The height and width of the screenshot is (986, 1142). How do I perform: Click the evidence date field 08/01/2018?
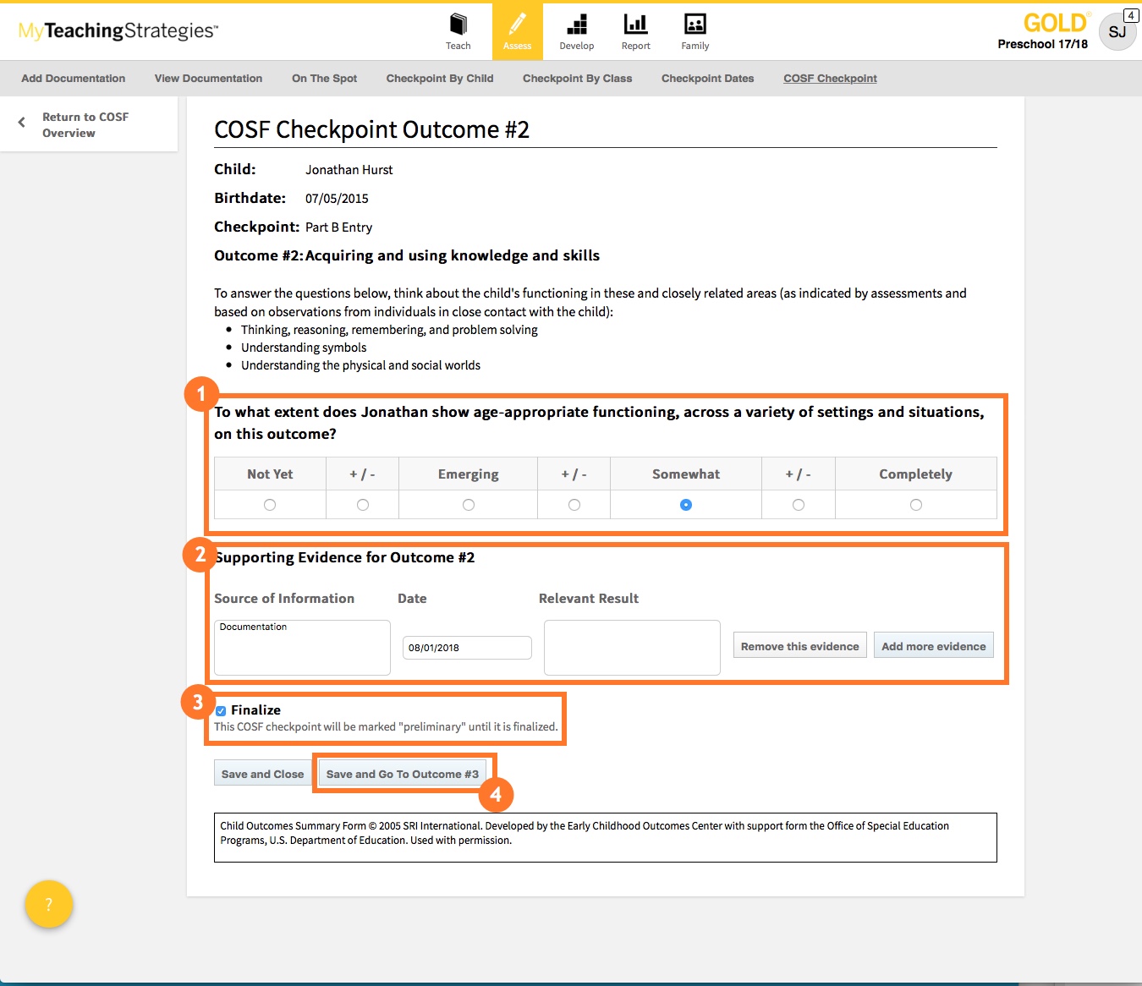(x=467, y=648)
